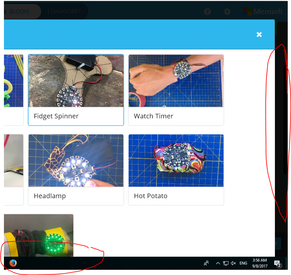Open MakeCode help with the question mark icon
Screen dimensions: 291x275
click(x=207, y=11)
